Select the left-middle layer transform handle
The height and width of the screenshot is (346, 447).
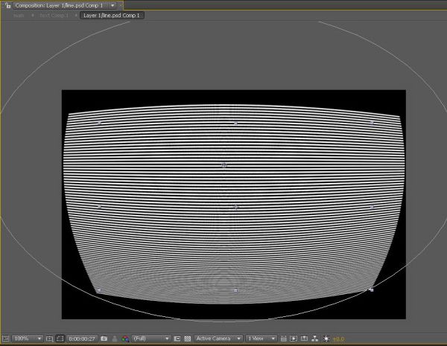(100, 207)
